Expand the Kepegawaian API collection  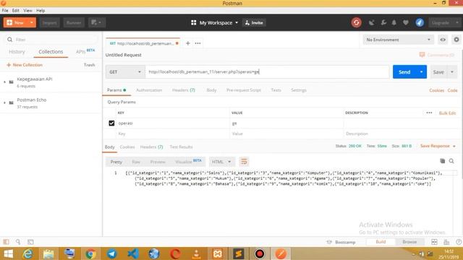[x=4, y=82]
